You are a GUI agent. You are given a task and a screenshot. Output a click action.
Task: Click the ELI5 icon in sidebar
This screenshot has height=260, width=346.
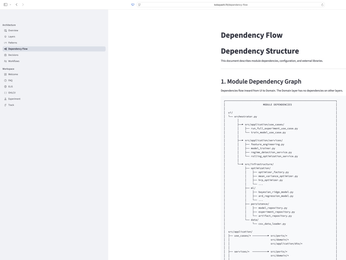[5, 87]
